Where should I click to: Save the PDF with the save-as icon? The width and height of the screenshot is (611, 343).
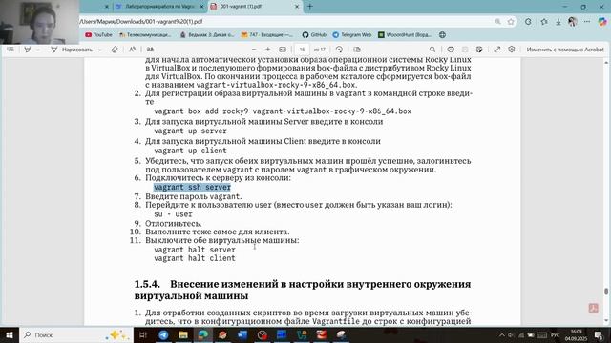[479, 50]
